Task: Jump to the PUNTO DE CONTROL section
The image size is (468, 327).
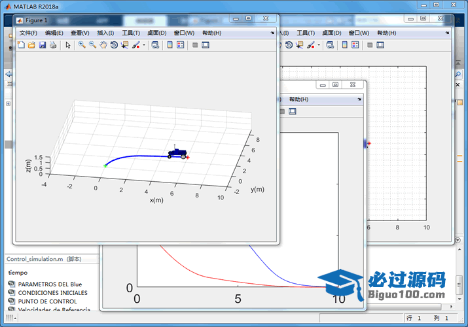Action: point(47,301)
